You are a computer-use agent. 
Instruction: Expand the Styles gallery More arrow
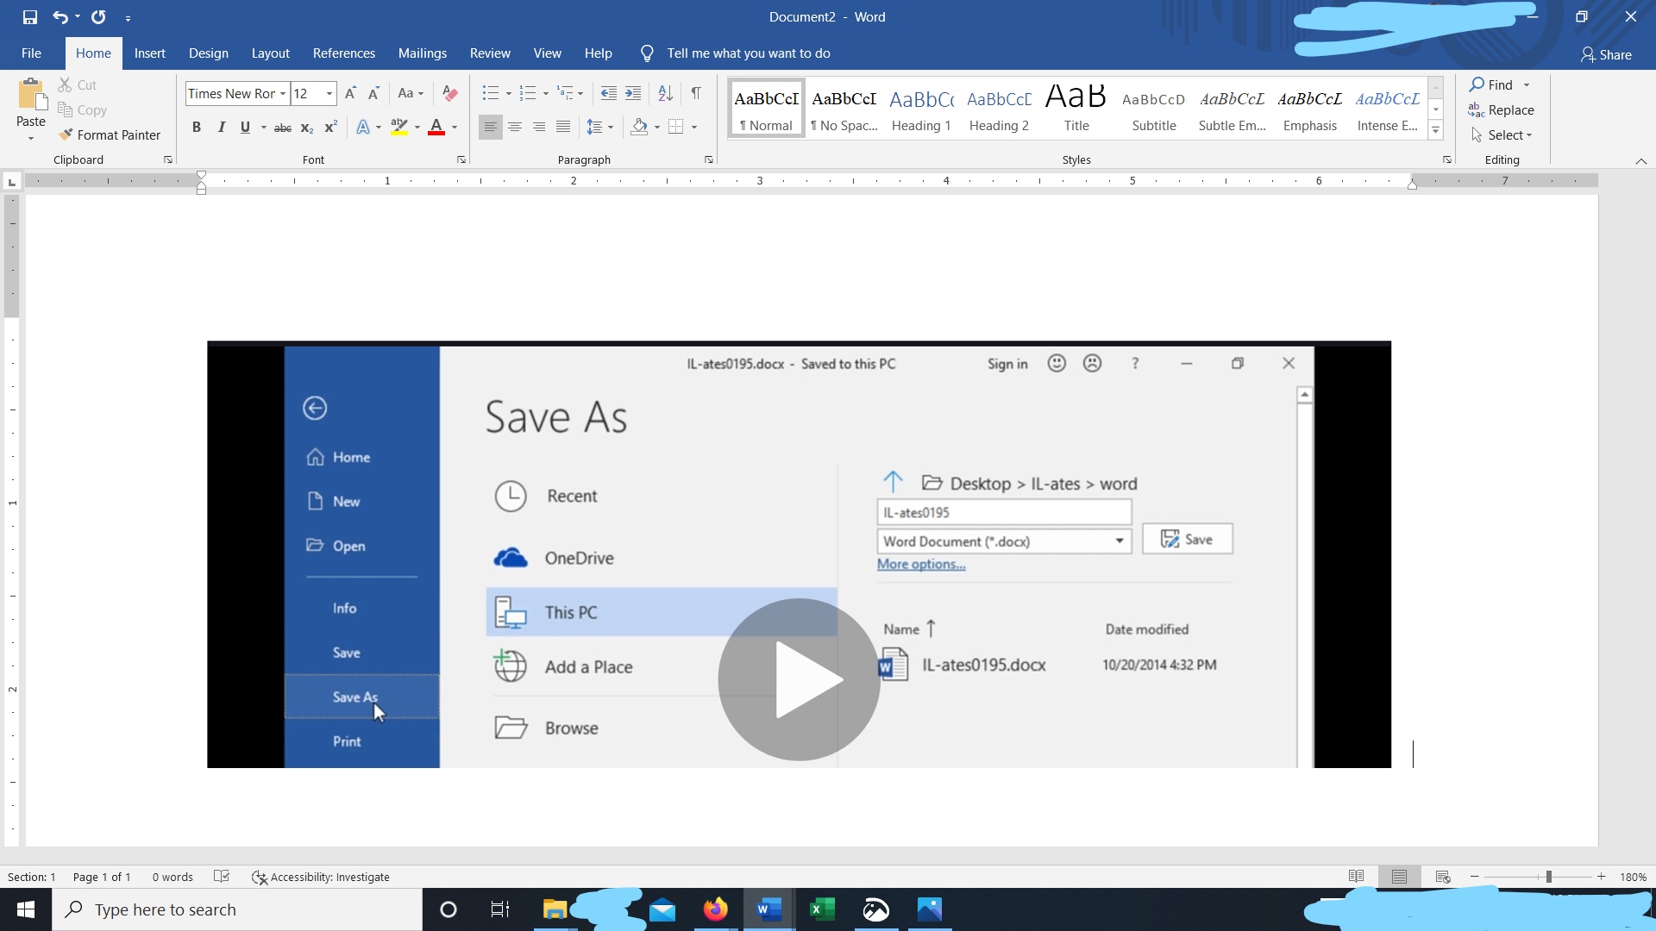1436,131
